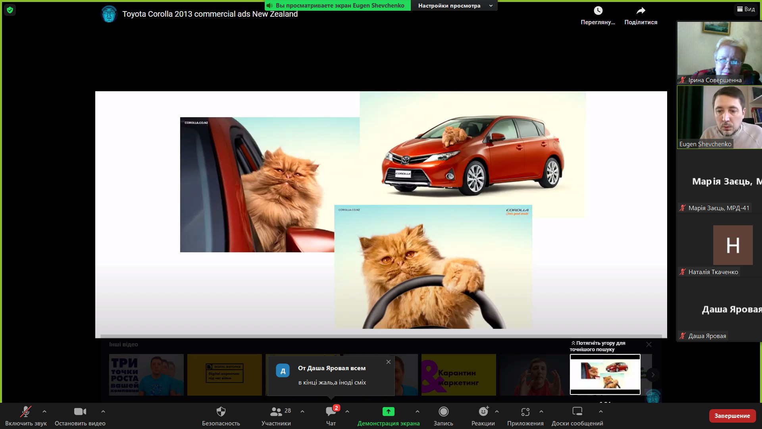The width and height of the screenshot is (762, 429).
Task: Open Настройки просмотра view options dropdown
Action: coord(455,6)
